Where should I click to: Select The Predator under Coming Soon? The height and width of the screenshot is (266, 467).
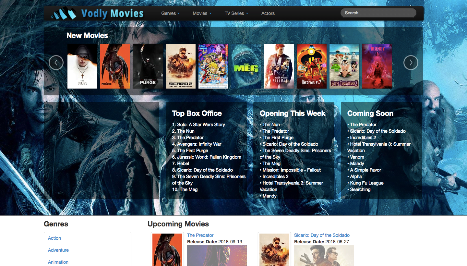[x=363, y=125]
